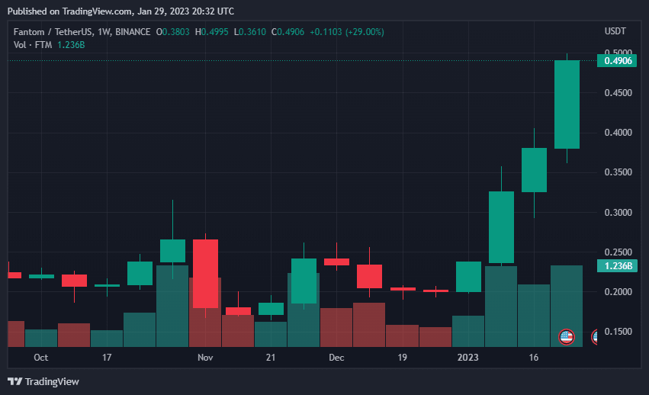Click the TradingView logo icon at bottom

coord(15,381)
